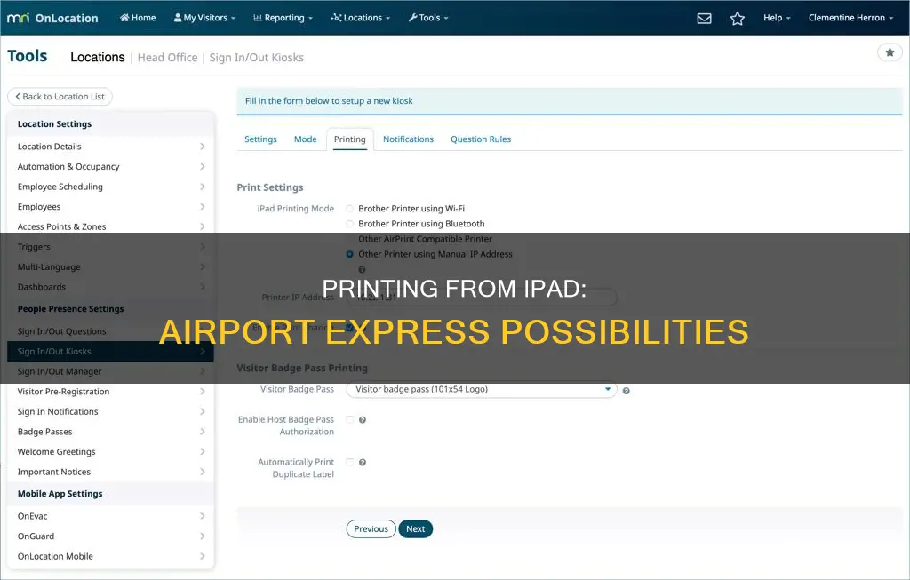Open Sign In Notifications settings
910x580 pixels.
pyautogui.click(x=110, y=412)
